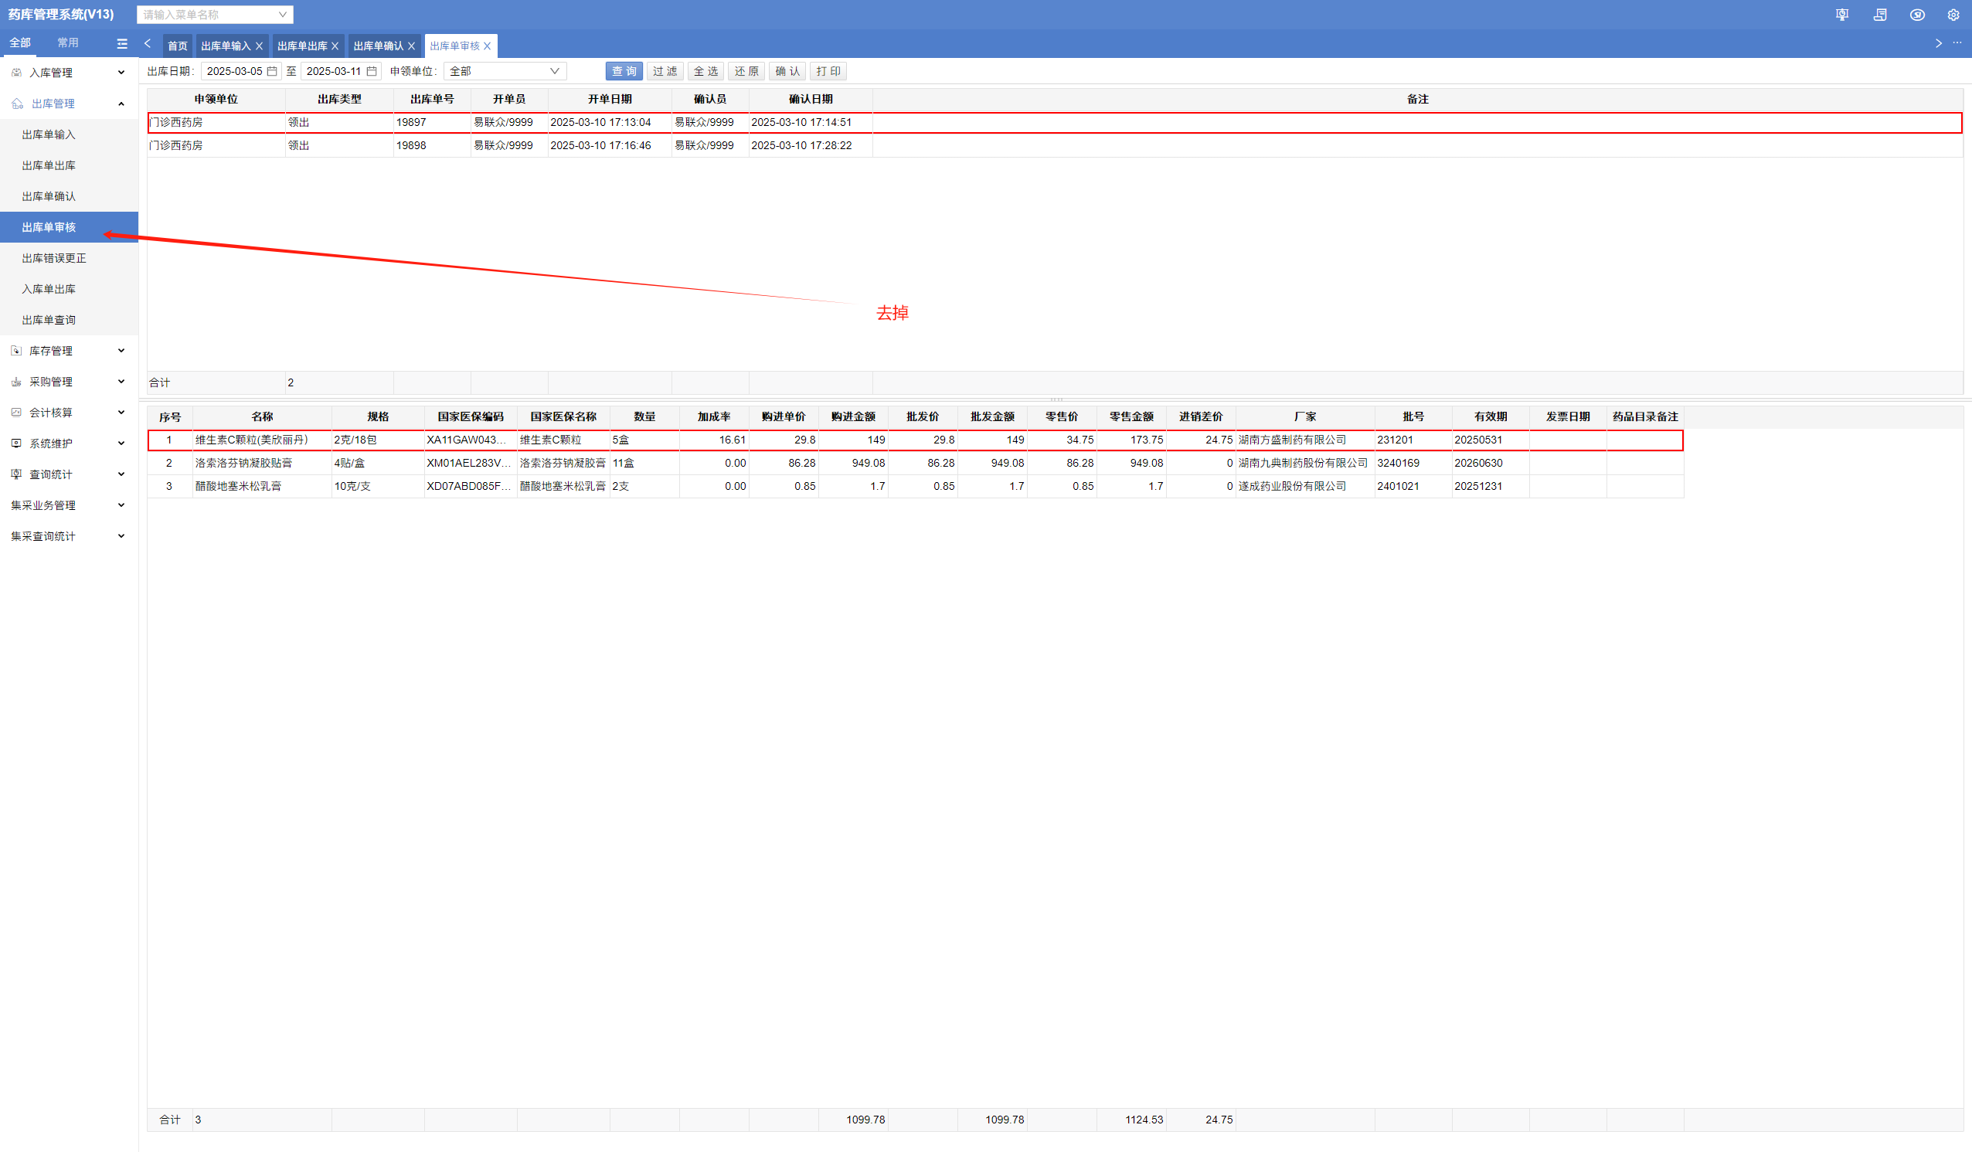The width and height of the screenshot is (1972, 1152).
Task: Close the 出库单输入 tab
Action: [x=259, y=46]
